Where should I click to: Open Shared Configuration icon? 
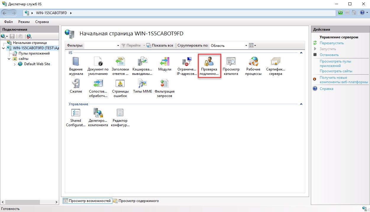coord(76,117)
